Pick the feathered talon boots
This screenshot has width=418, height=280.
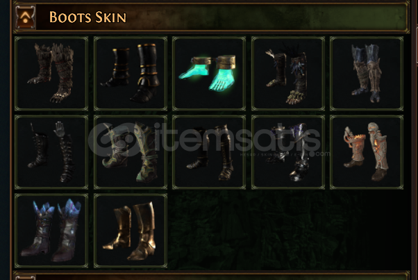click(288, 74)
